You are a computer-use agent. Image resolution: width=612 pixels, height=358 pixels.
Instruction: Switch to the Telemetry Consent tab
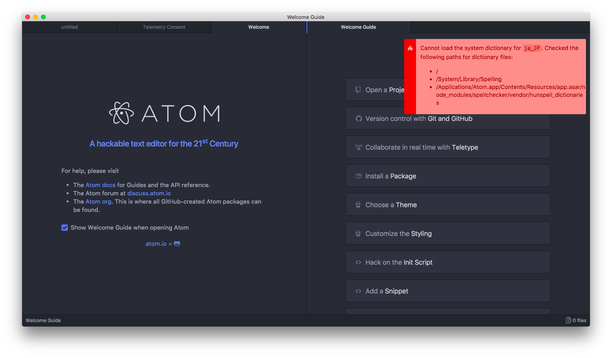coord(164,27)
